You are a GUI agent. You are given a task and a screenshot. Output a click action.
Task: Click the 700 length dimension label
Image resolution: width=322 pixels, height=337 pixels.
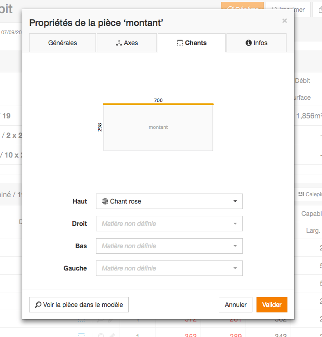click(x=158, y=100)
